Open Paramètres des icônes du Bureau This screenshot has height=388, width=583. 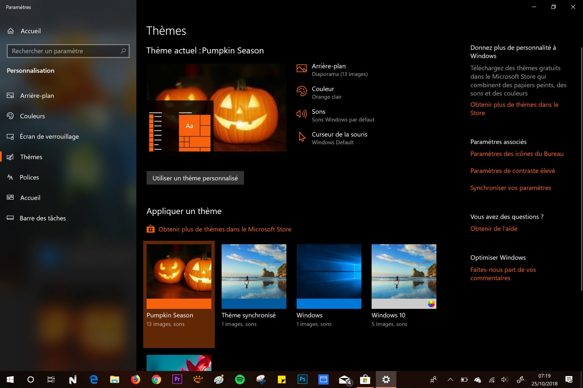(x=517, y=154)
